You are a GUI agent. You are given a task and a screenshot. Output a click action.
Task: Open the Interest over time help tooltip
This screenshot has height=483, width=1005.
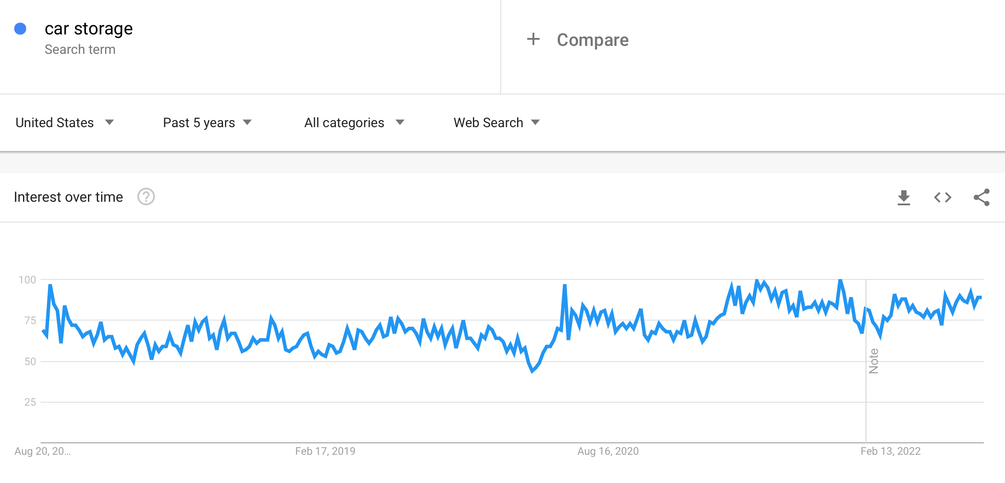point(146,197)
